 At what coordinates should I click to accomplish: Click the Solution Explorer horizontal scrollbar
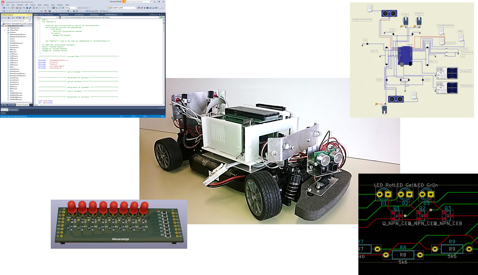[17, 102]
